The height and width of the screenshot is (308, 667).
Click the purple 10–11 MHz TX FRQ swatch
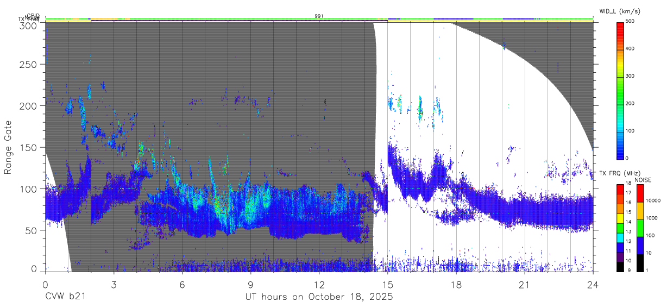[x=620, y=257]
